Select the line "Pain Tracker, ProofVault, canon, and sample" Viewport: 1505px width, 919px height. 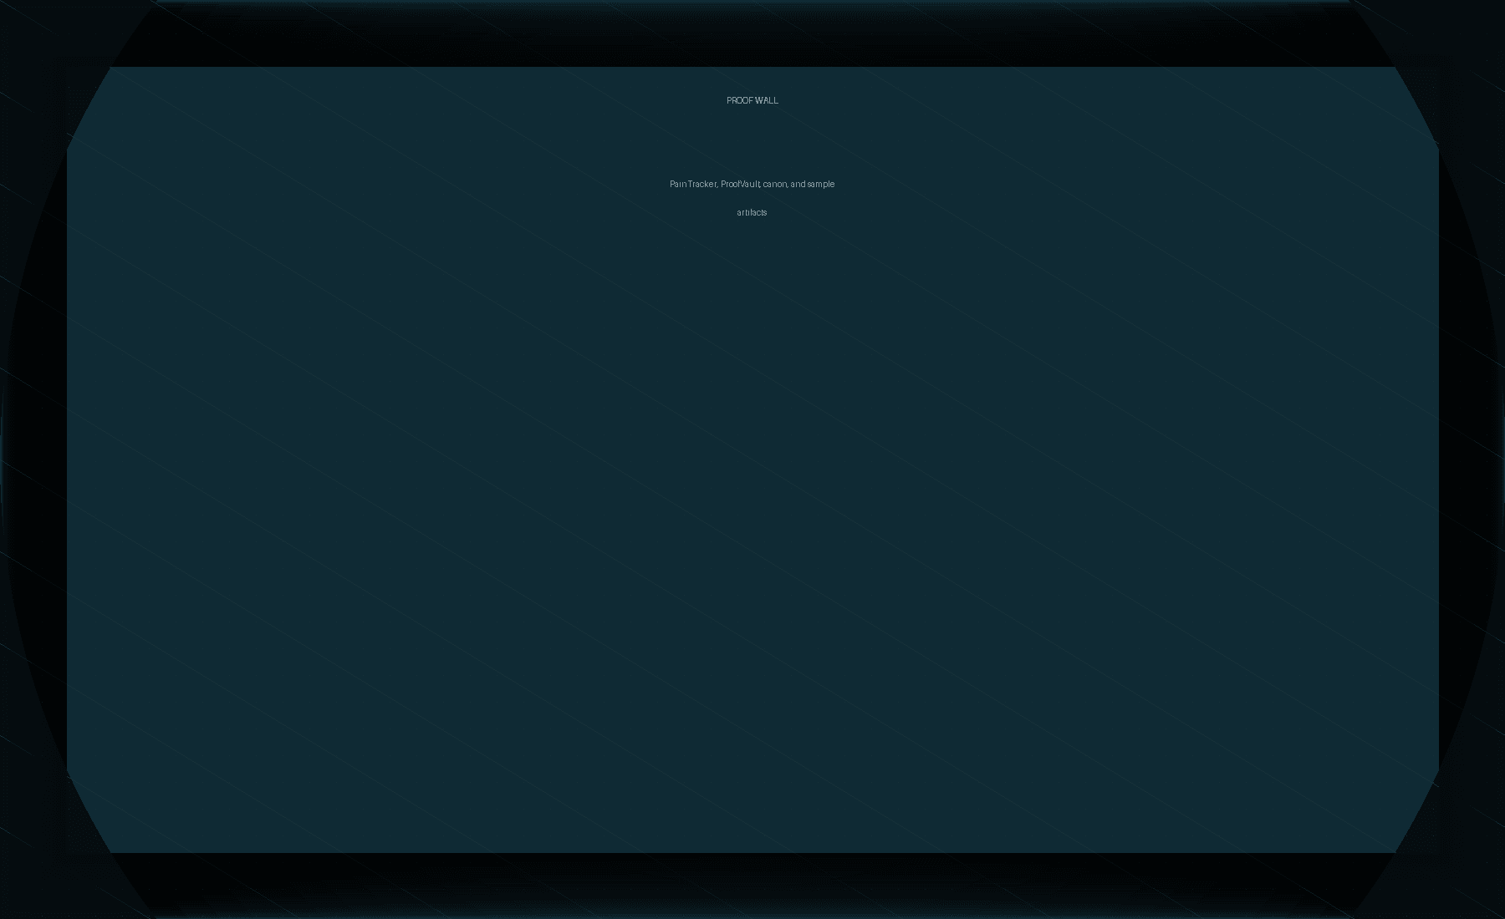752,184
